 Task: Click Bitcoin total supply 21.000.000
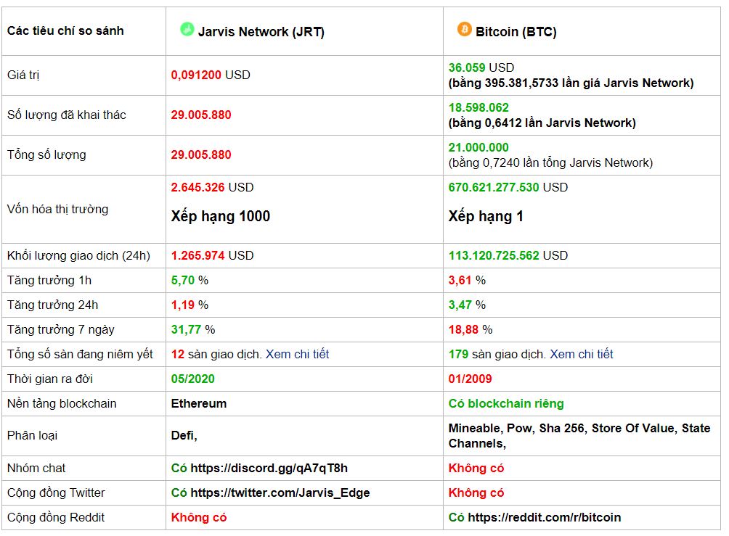click(478, 148)
